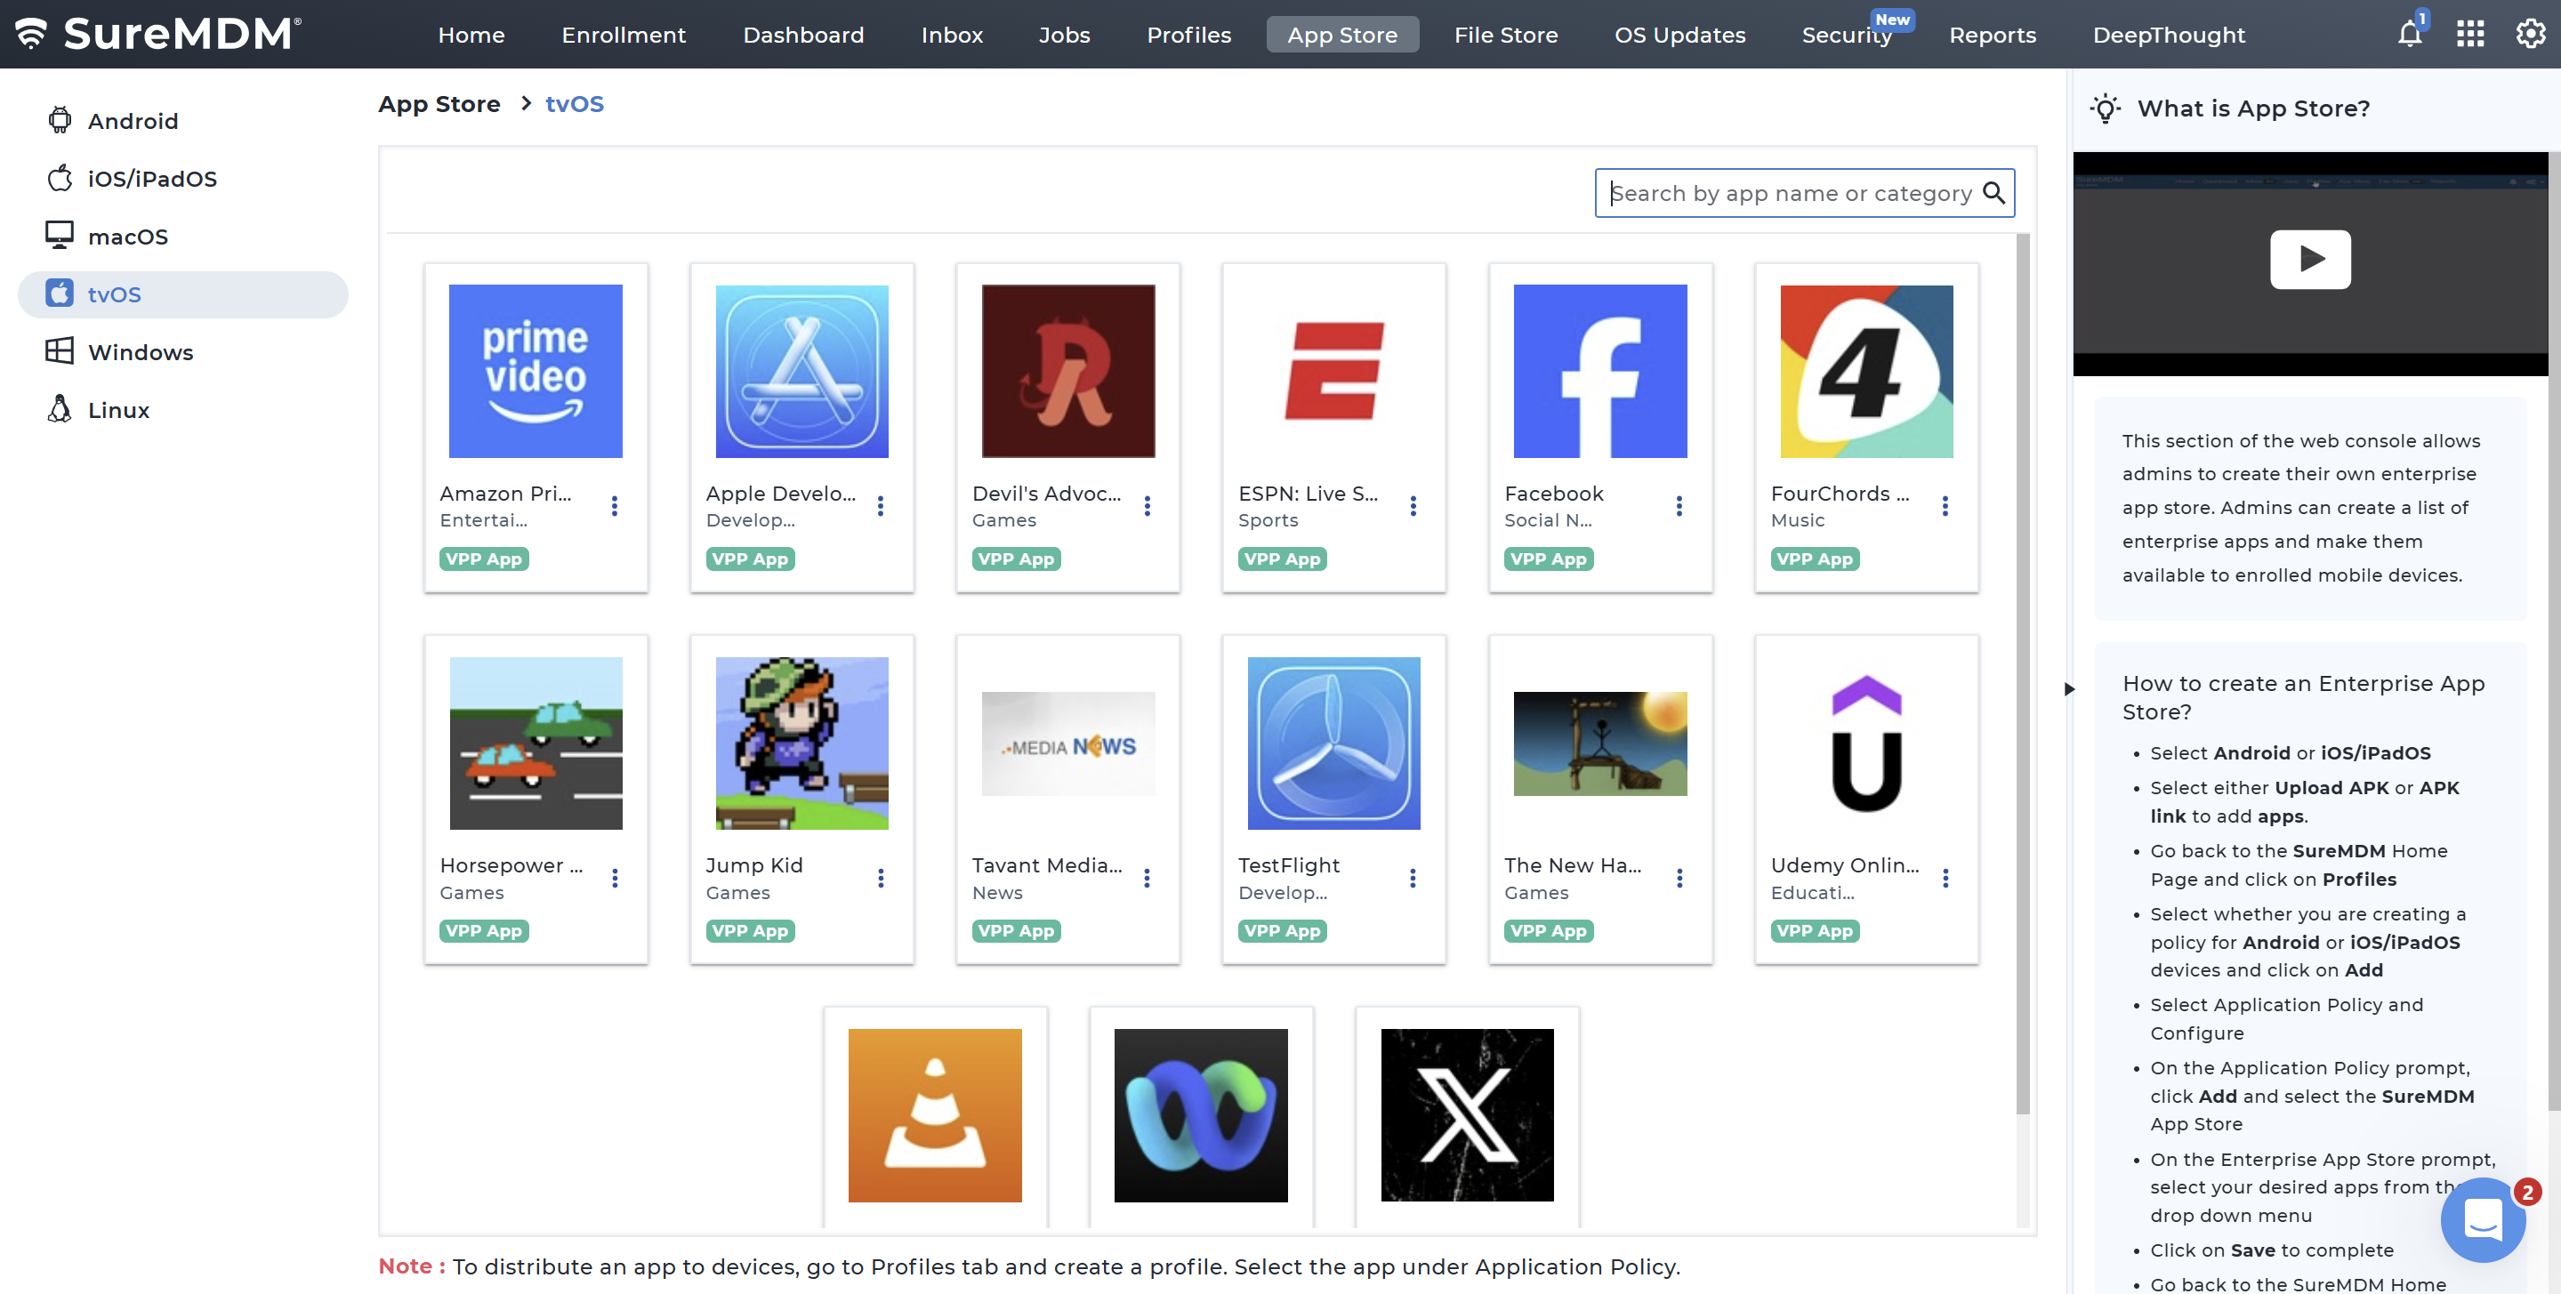Open the DeepThought tab
Image resolution: width=2561 pixels, height=1294 pixels.
tap(2169, 35)
